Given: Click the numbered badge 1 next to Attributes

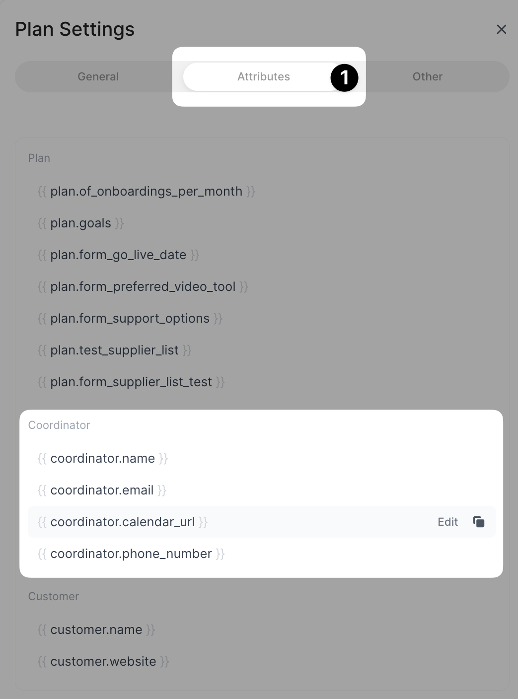Looking at the screenshot, I should pyautogui.click(x=344, y=77).
